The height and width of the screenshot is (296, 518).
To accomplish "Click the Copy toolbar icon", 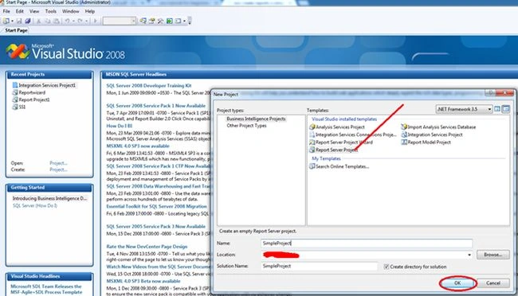I will pyautogui.click(x=48, y=21).
